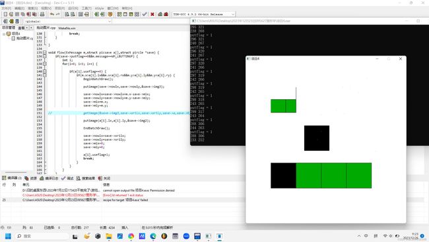
Task: Toggle the fold marker at line 138
Action: point(45,64)
